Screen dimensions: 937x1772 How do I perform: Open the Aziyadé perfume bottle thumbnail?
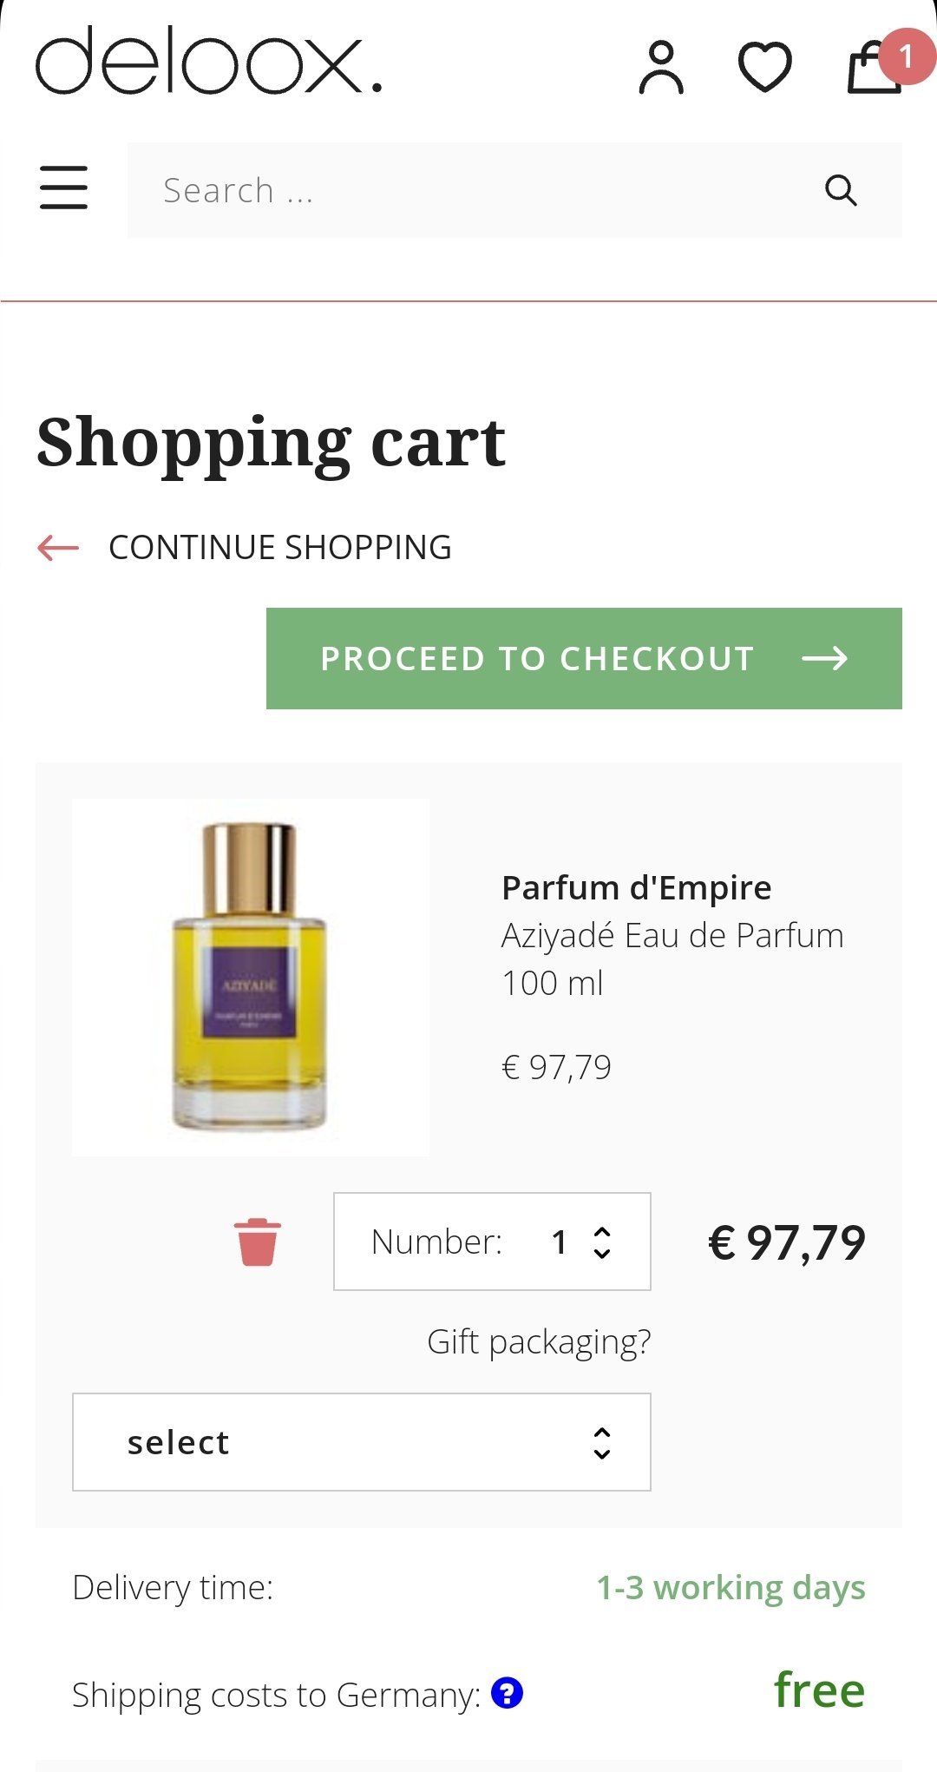tap(250, 977)
